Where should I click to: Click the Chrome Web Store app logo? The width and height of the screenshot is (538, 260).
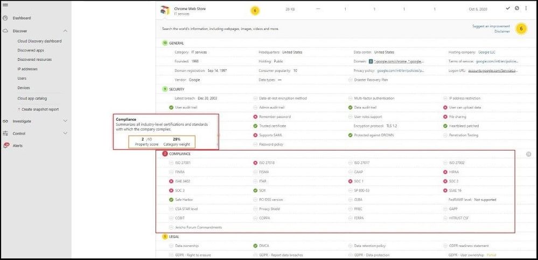pyautogui.click(x=165, y=10)
